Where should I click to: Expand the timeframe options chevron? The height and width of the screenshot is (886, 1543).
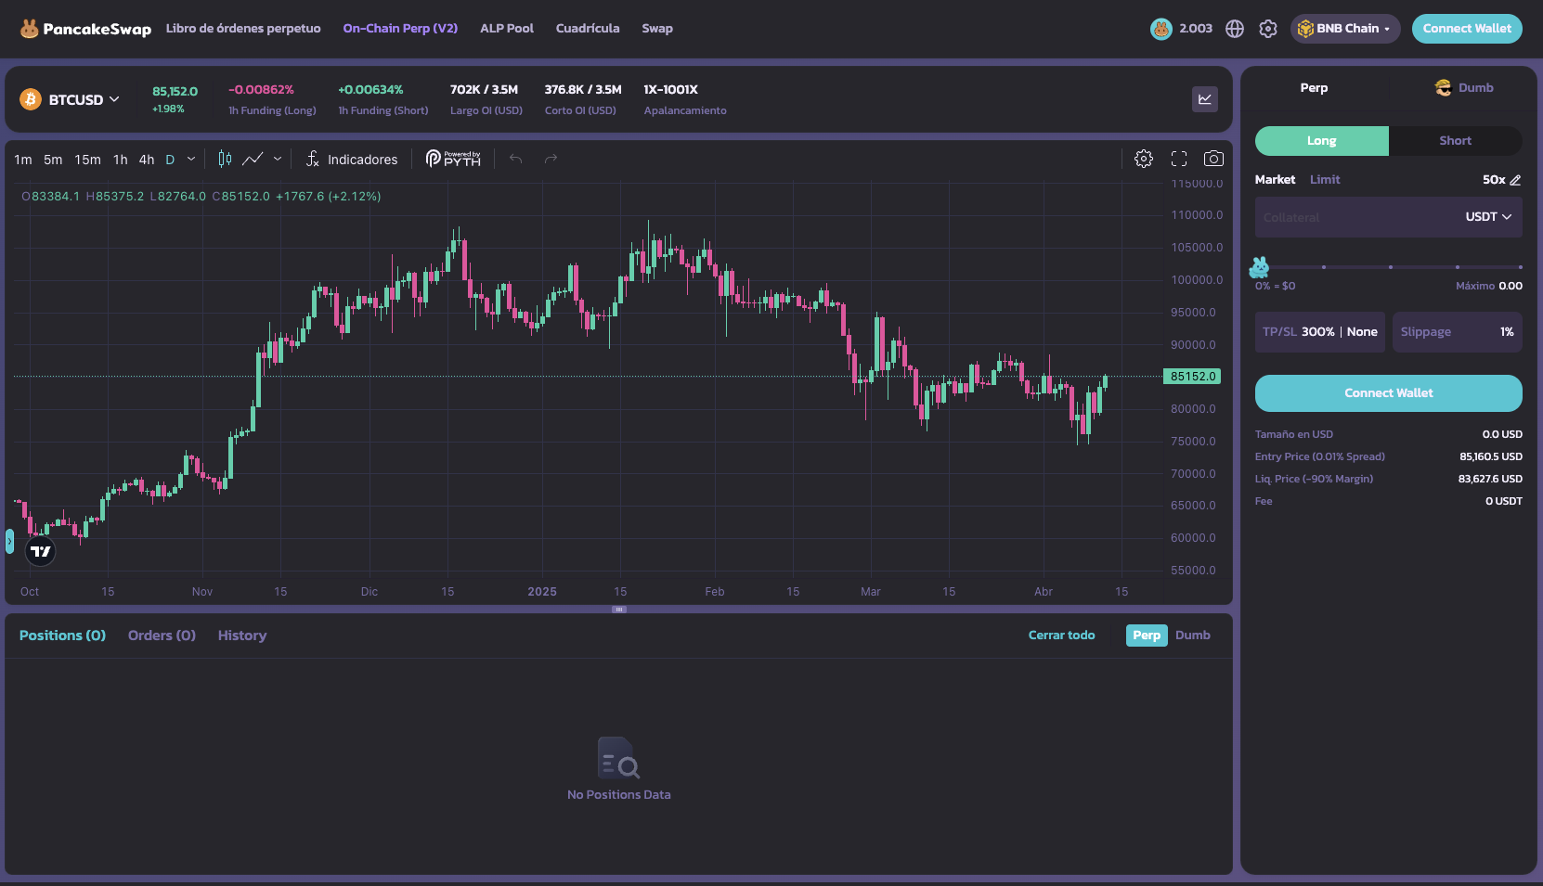click(191, 159)
